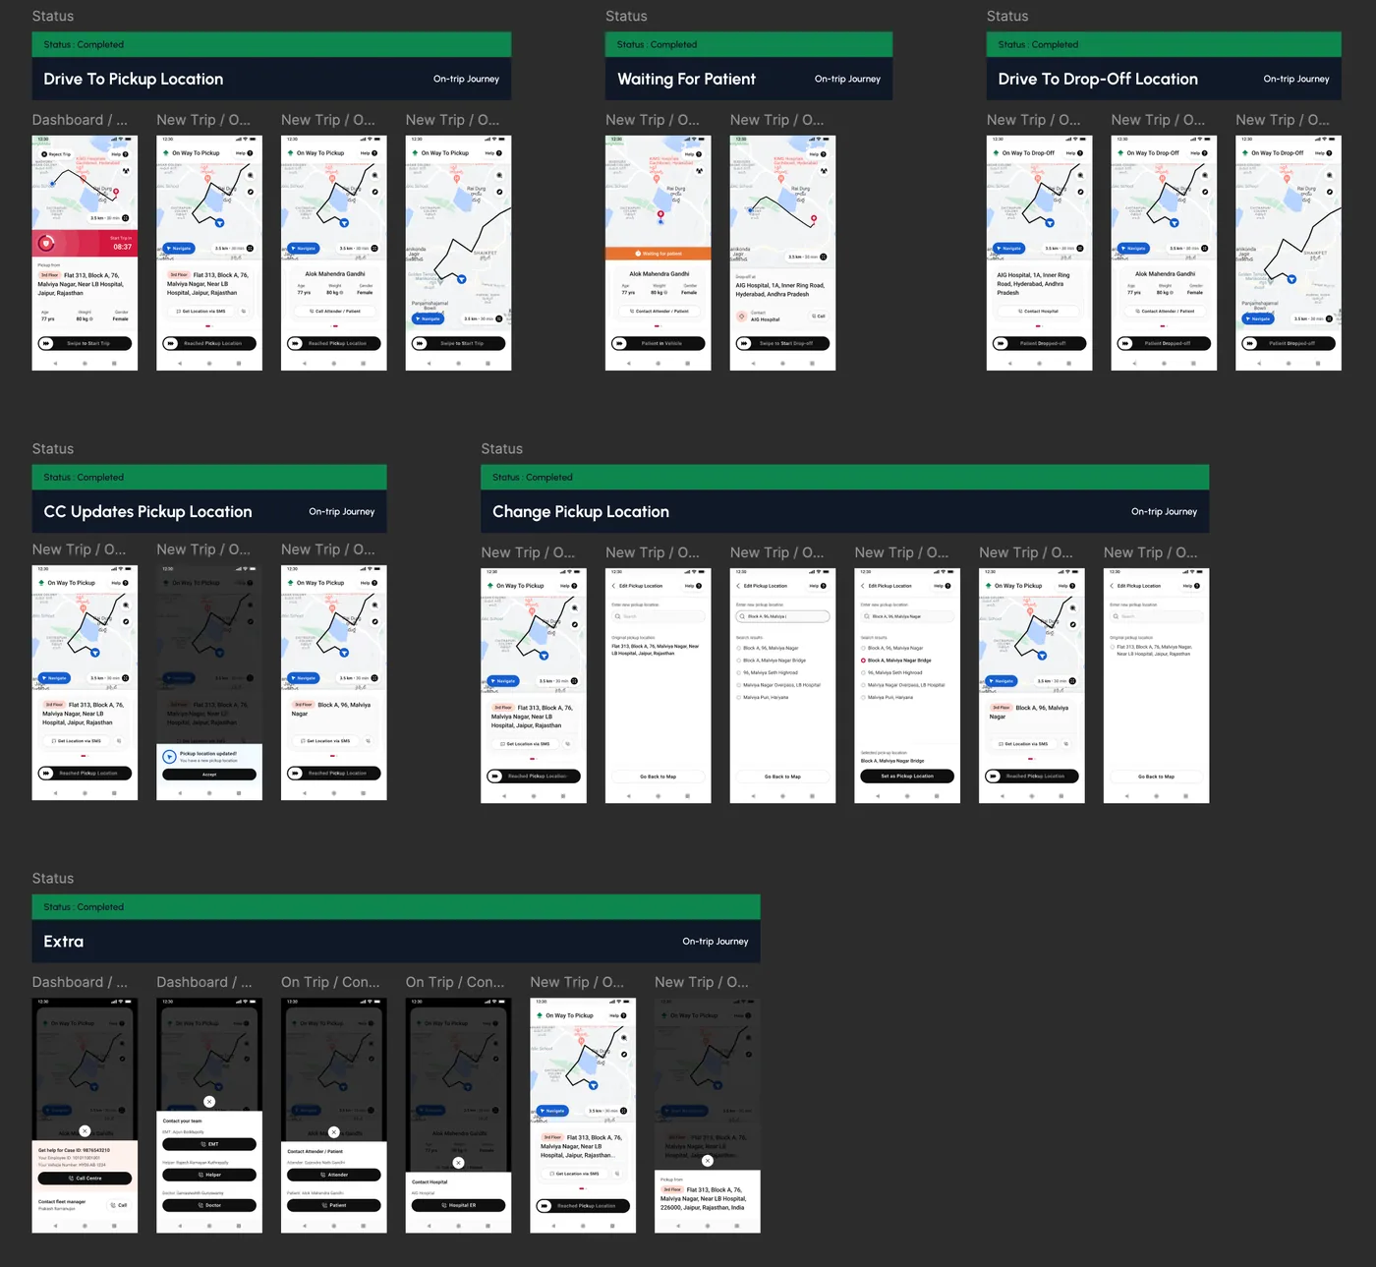
Task: Select the Drive To Pickup Location header
Action: (x=271, y=79)
